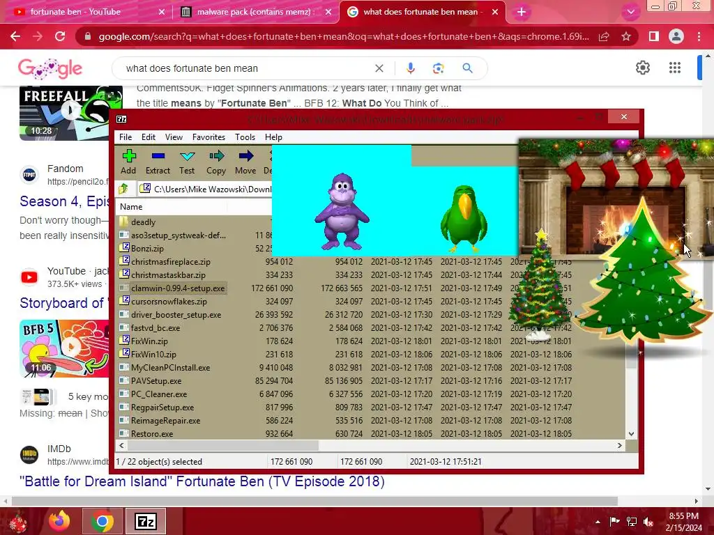Open the Favorites menu
Screen dimensions: 714x535
click(208, 137)
